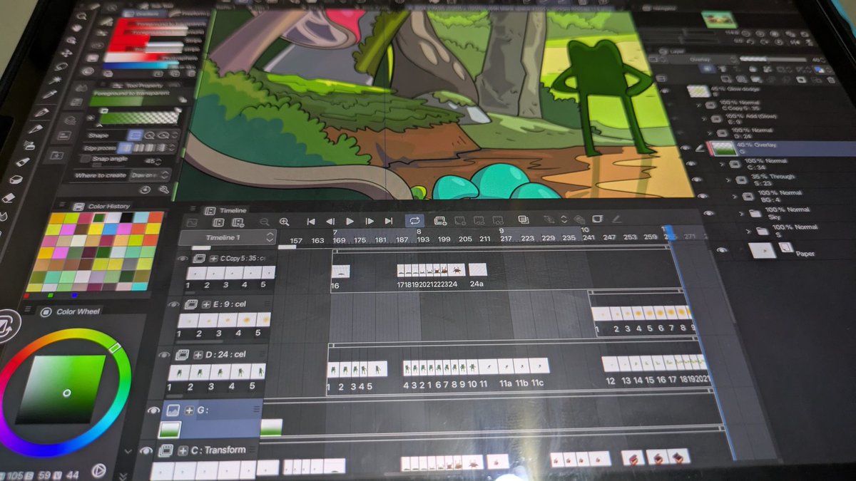Select cel 11a on the D: 24 track

click(x=506, y=366)
